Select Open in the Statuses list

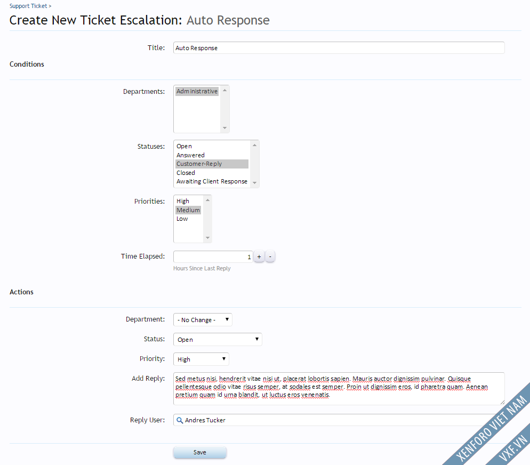[x=184, y=146]
